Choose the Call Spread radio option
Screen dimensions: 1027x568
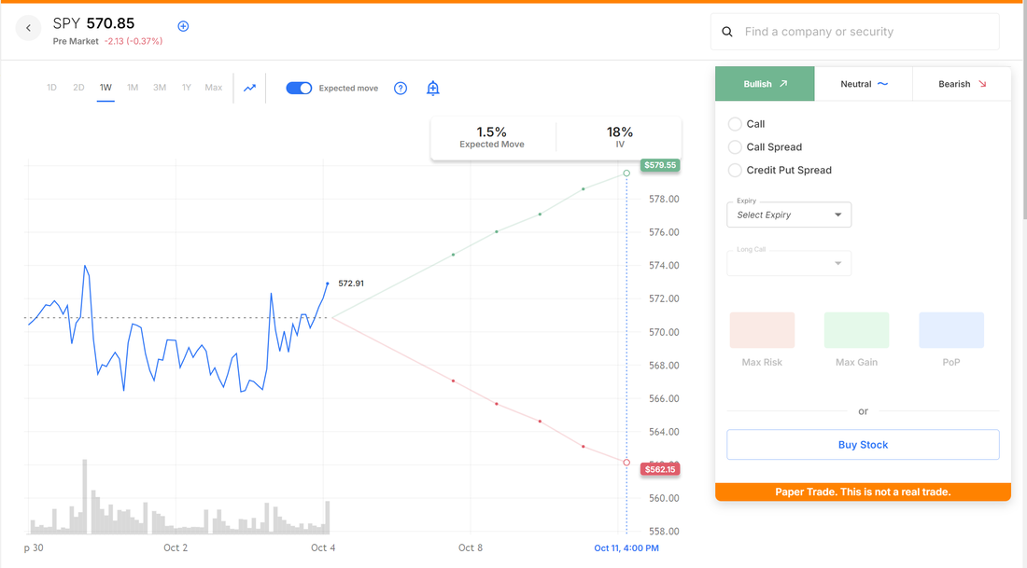[x=735, y=147]
